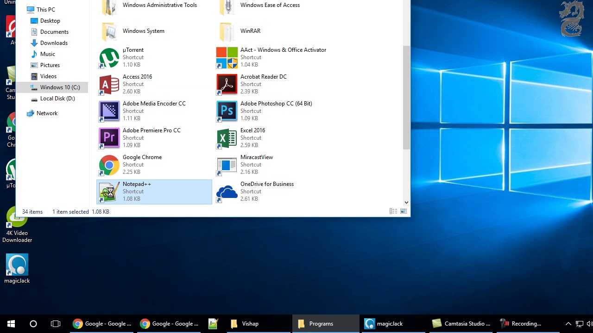593x333 pixels.
Task: Select the magicJack desktop icon
Action: point(17,269)
